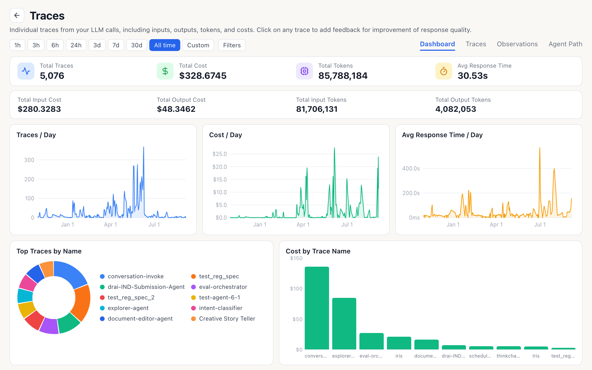Select the 7d time range
Viewport: 592px width, 370px height.
(116, 45)
